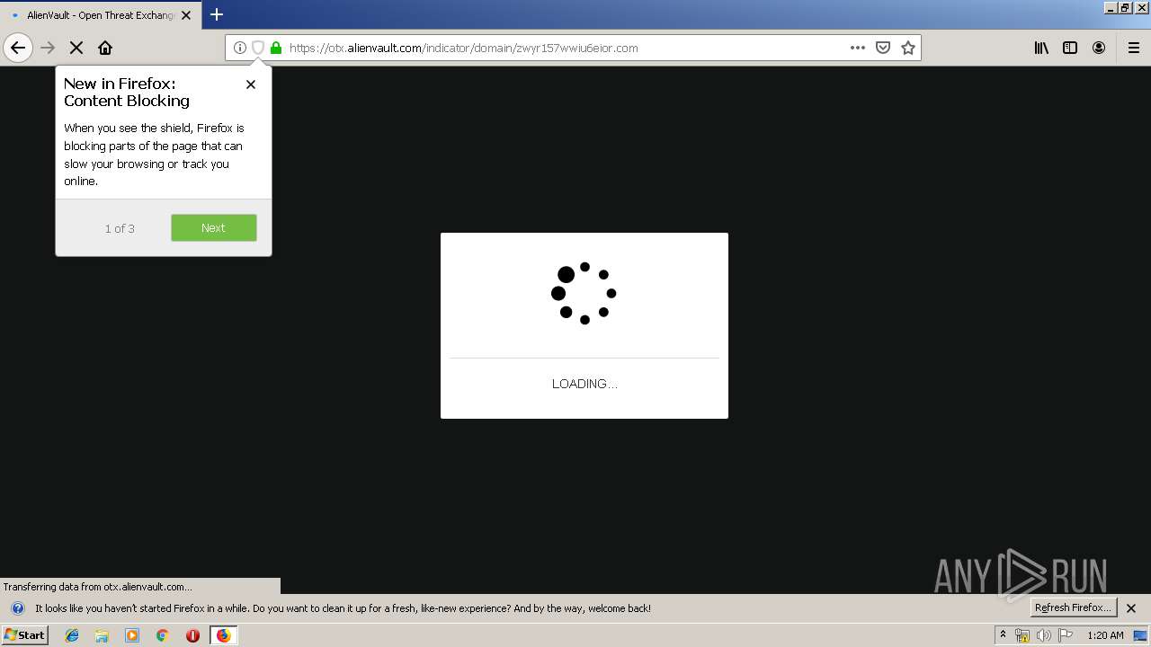Click Refresh Firefox button
1151x647 pixels.
tap(1074, 608)
